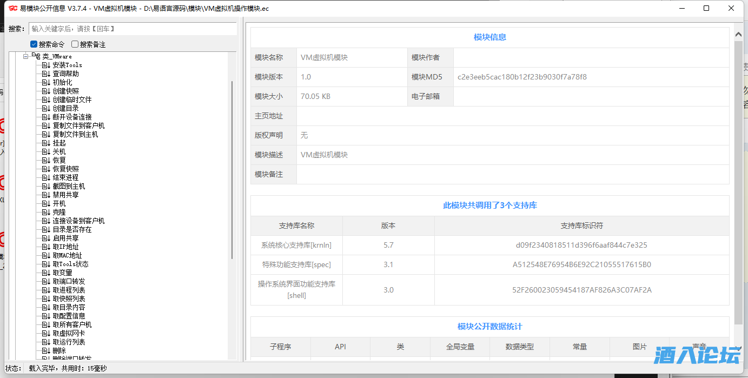The height and width of the screenshot is (378, 748).
Task: Click inside the 搜索 input field
Action: click(x=130, y=29)
